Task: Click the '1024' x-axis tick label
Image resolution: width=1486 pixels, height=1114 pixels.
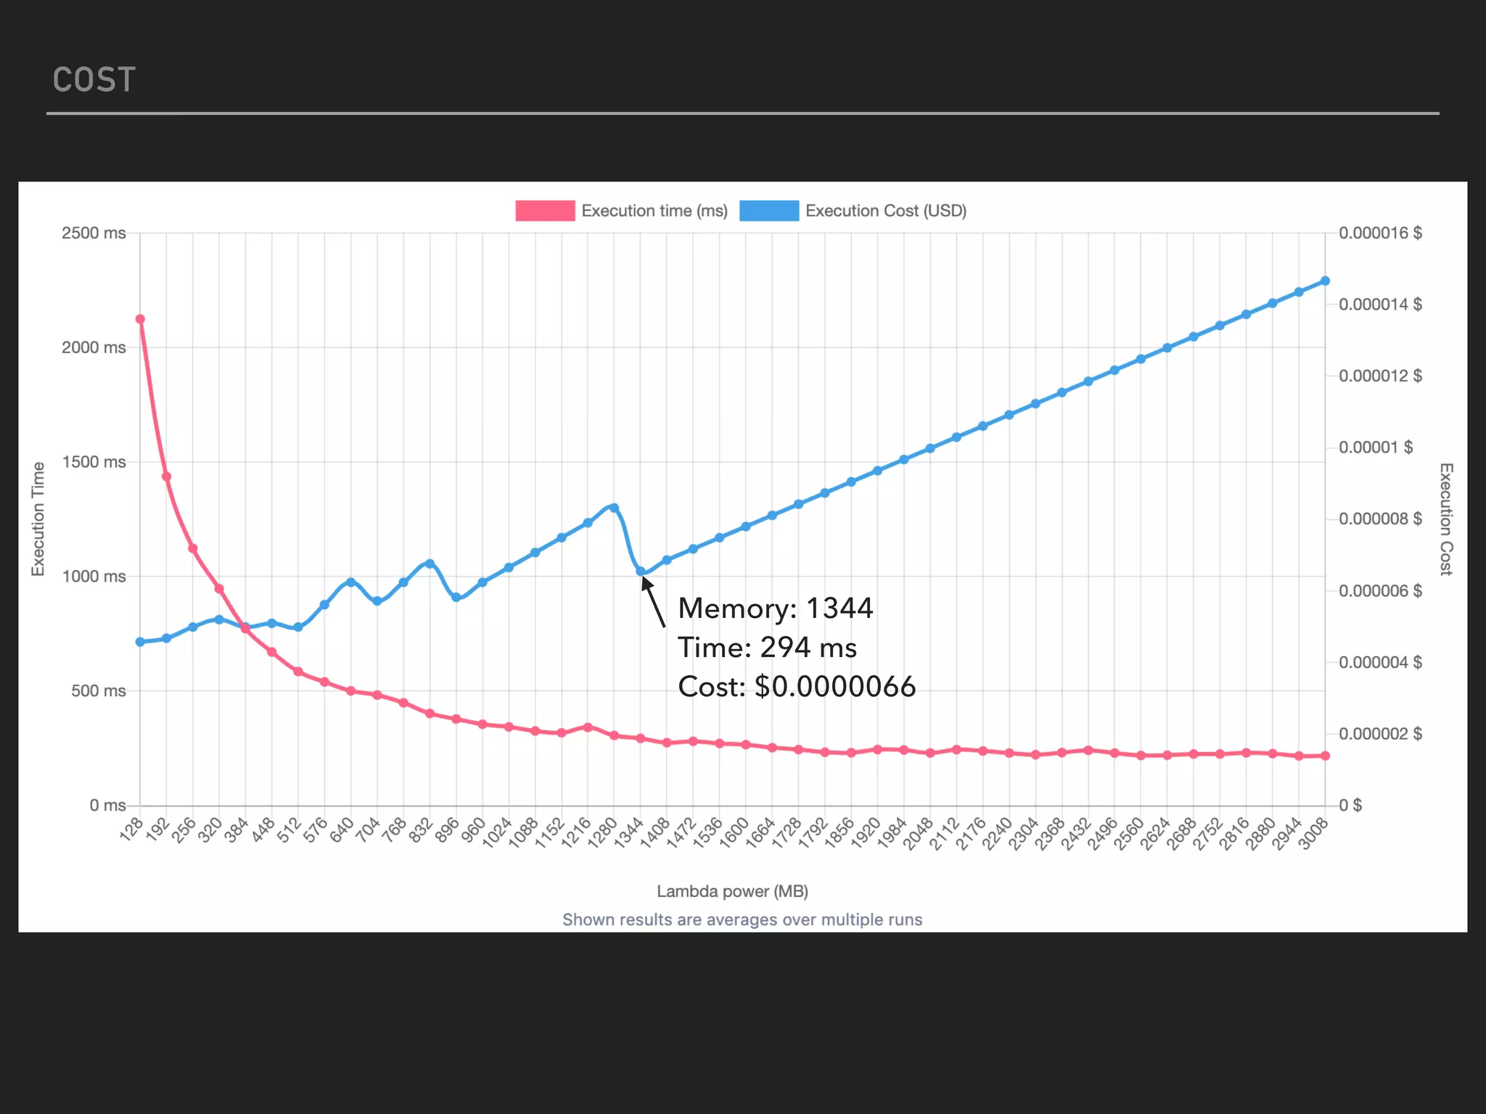Action: tap(497, 832)
